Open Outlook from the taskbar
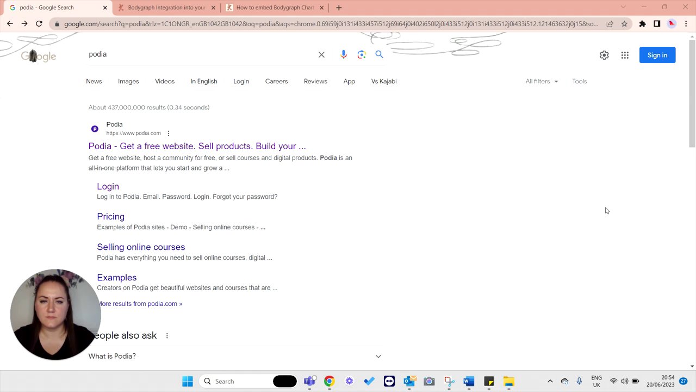The image size is (696, 392). [409, 381]
